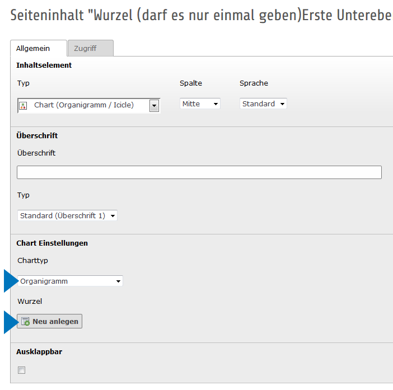Click the blue arrow marker beside Neu anlegen
Screen dimensions: 393x390
tap(11, 322)
